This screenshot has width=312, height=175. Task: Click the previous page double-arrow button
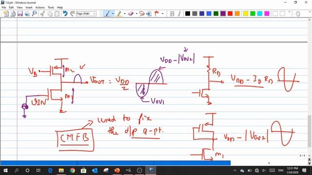pyautogui.click(x=310, y=159)
